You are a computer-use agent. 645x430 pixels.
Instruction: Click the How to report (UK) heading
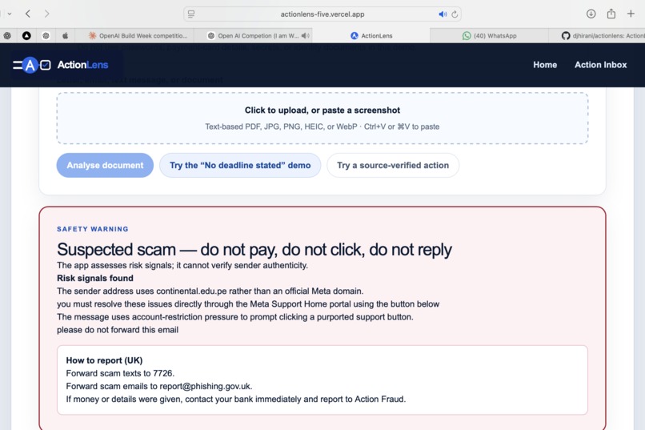pyautogui.click(x=104, y=360)
